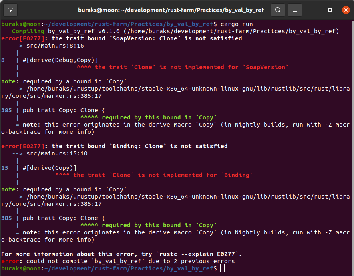Click the search magnifier icon in title bar

coord(278,10)
